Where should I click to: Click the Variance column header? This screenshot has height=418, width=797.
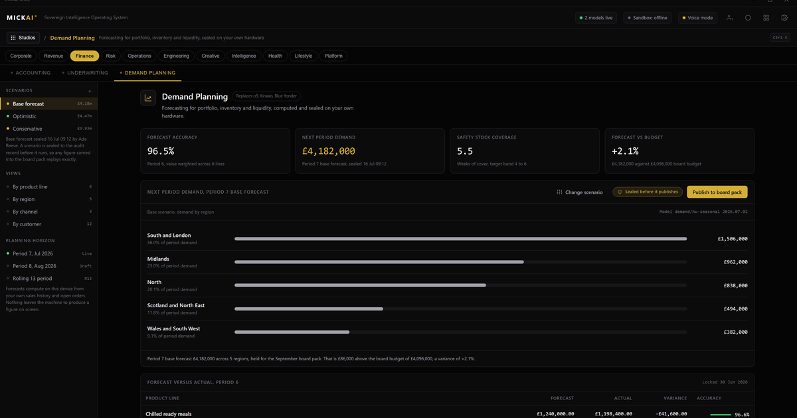coord(675,398)
